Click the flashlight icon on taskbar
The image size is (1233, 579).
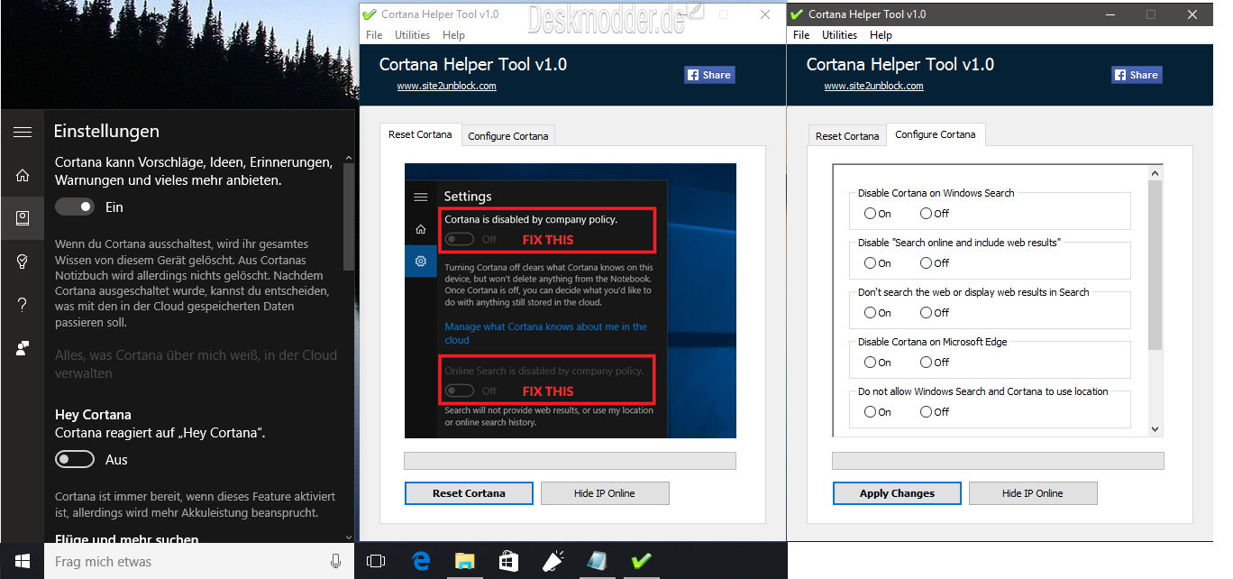point(553,561)
